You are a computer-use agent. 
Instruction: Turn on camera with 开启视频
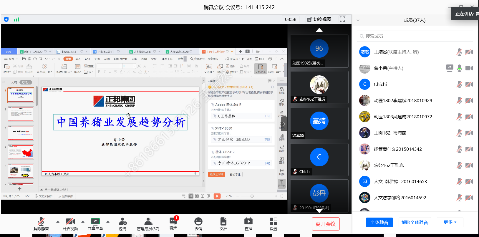pyautogui.click(x=70, y=222)
